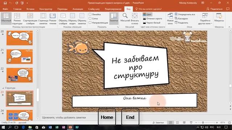Open the Слайд-шоу tab
The image size is (232, 130).
pos(94,9)
